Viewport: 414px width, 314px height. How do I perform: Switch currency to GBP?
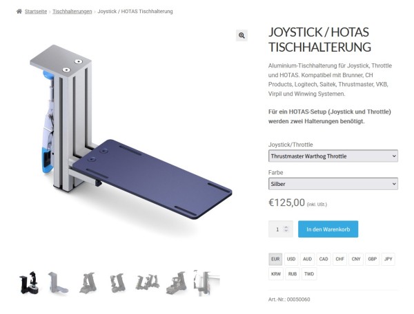(x=373, y=259)
